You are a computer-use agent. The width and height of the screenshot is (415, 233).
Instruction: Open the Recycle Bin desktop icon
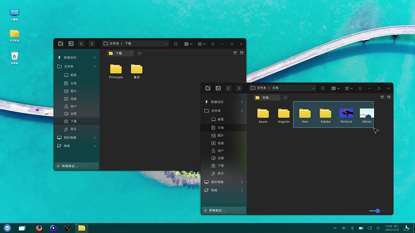15,57
